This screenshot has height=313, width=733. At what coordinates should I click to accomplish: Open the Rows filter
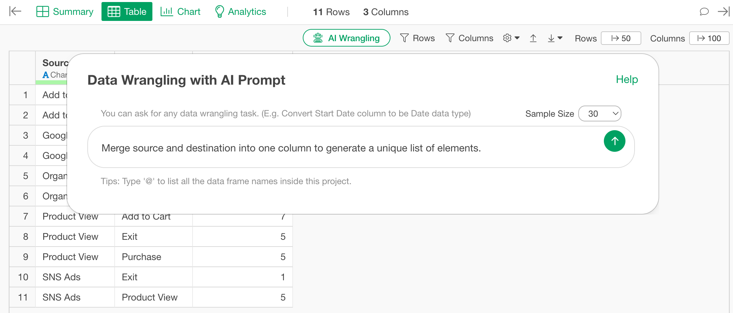click(417, 38)
